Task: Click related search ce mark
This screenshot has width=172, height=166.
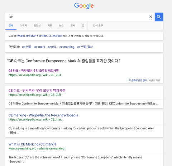Action: click(40, 47)
